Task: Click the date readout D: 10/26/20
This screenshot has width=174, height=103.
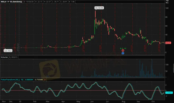Action: pos(29,2)
